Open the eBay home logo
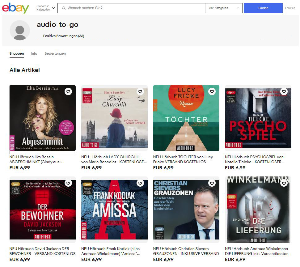Screen dimensions: 300x267 coord(15,8)
